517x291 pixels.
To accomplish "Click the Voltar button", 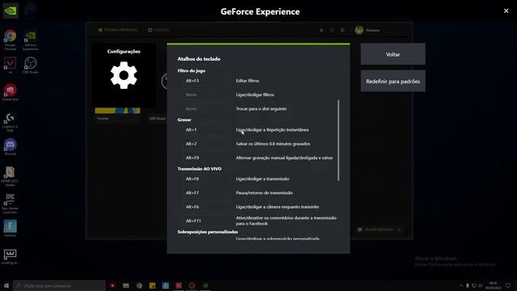I will pos(393,54).
